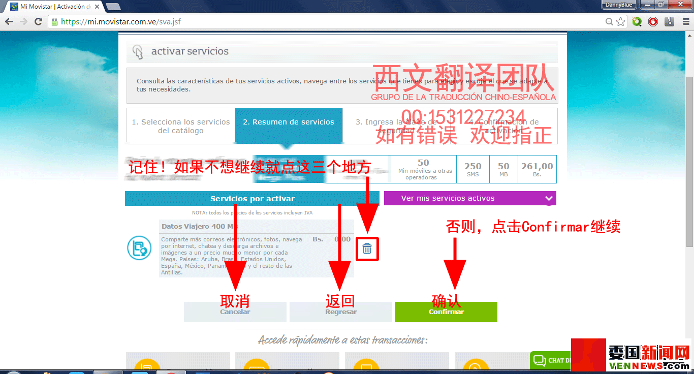
Task: Click the Bs. 0,00 price text
Action: point(332,239)
